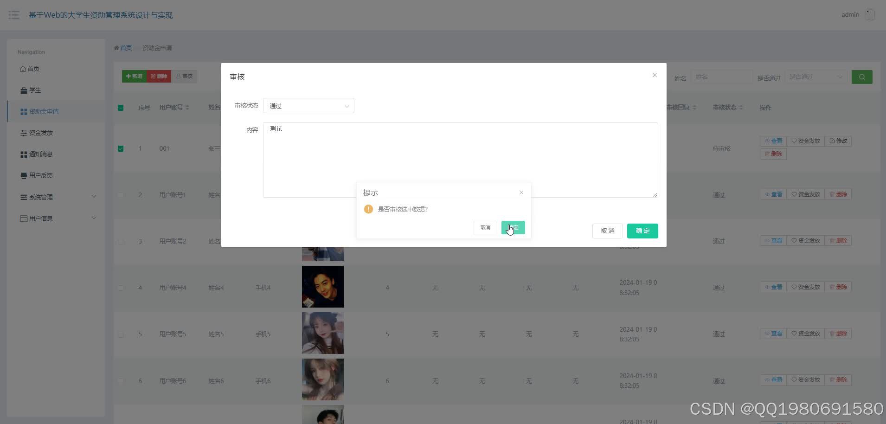This screenshot has height=424, width=886.
Task: Click 修改 for row 001
Action: (x=838, y=141)
